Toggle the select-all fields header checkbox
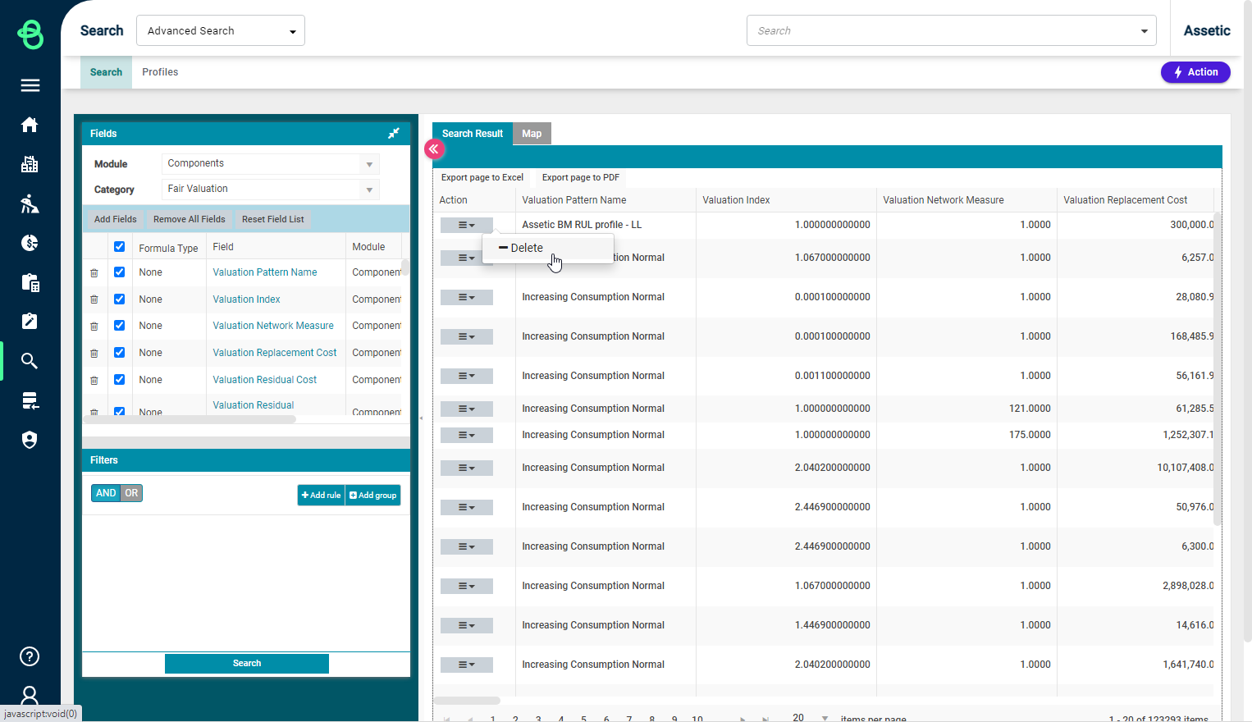 119,247
